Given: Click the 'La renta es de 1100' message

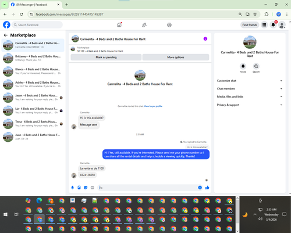Looking at the screenshot, I should coord(92,169).
